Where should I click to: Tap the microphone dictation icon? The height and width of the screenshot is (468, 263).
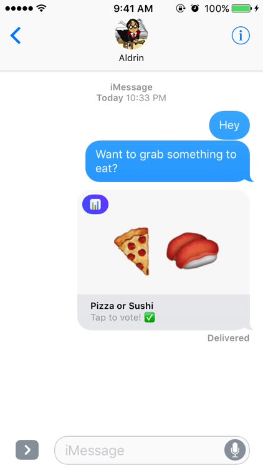tap(235, 450)
